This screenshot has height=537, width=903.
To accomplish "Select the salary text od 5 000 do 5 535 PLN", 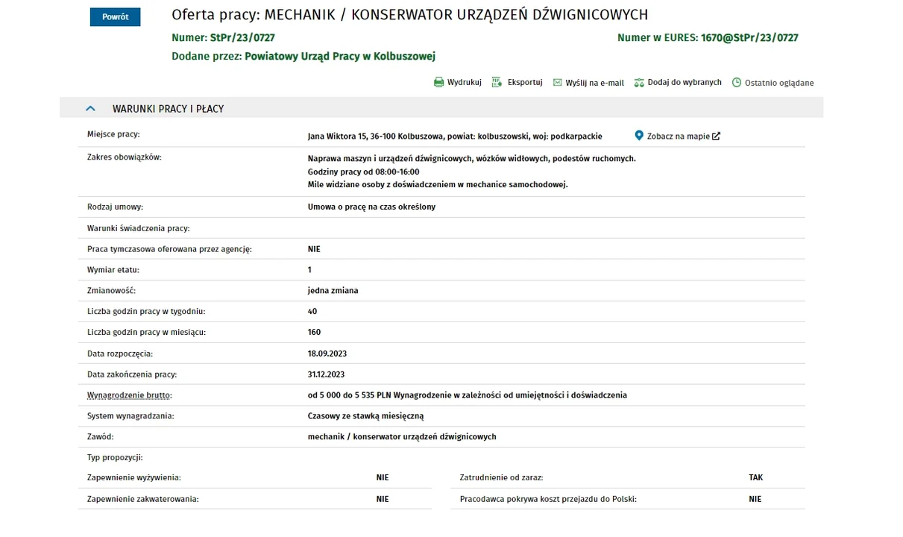I will click(350, 395).
